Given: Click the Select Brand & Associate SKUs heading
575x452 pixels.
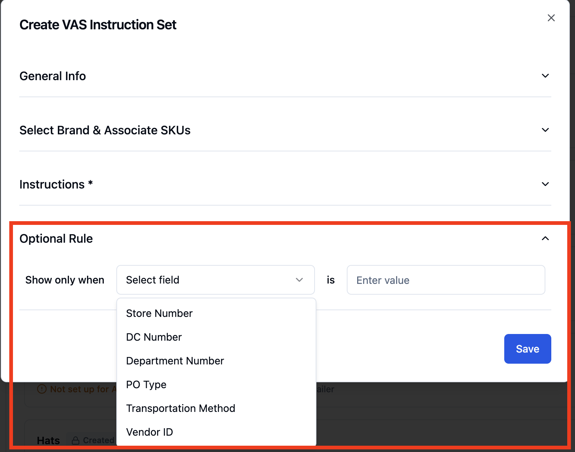Looking at the screenshot, I should point(105,130).
